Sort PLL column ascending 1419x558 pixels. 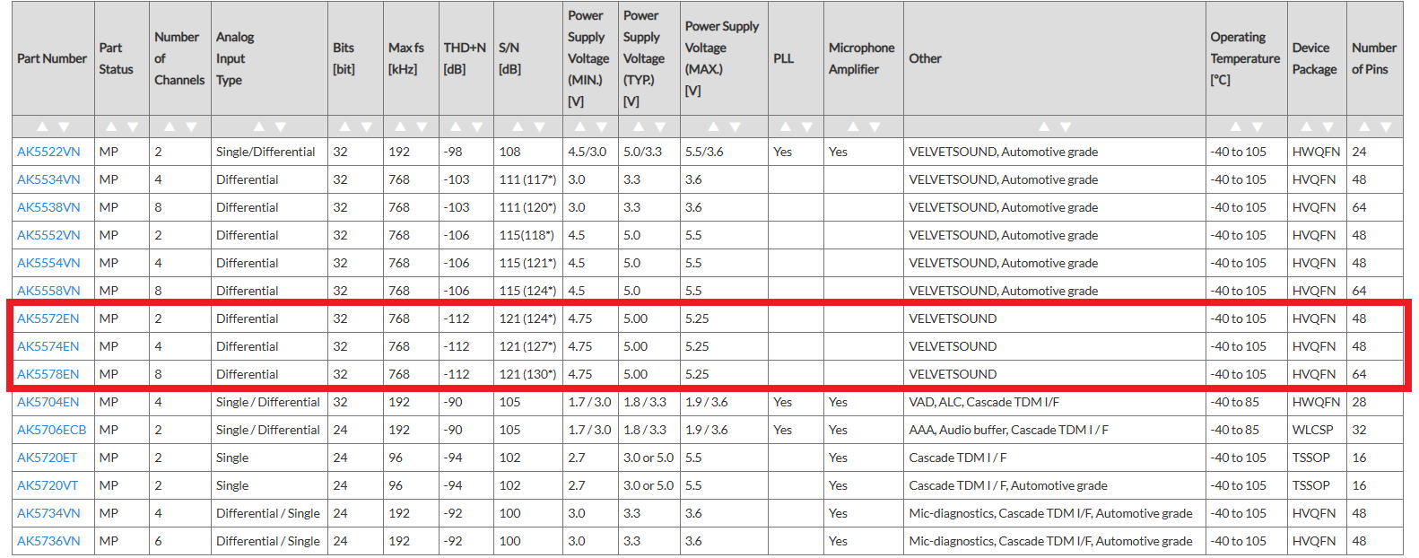click(785, 126)
